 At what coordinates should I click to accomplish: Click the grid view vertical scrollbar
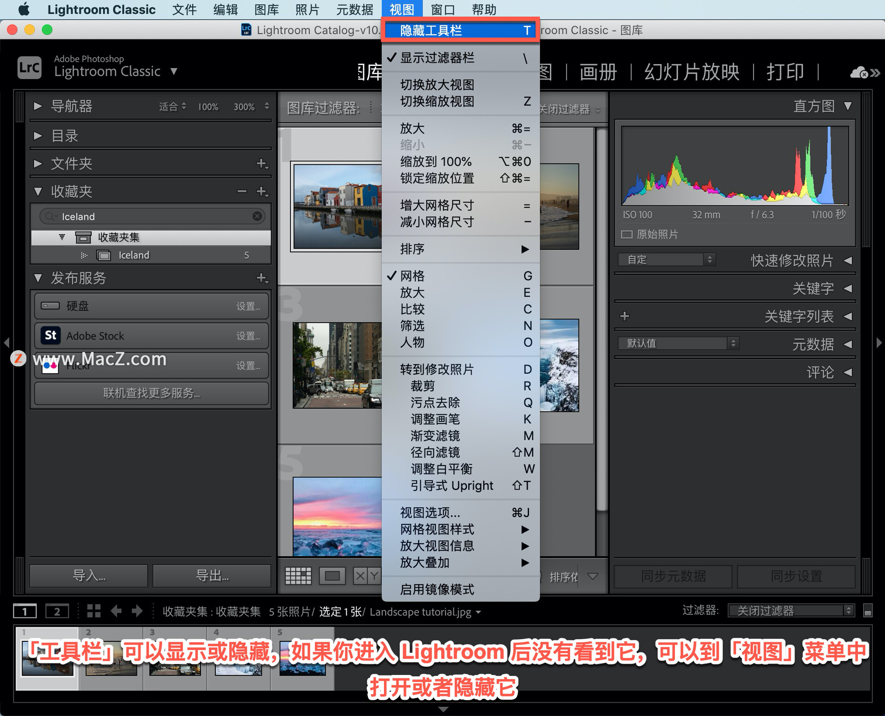[601, 320]
